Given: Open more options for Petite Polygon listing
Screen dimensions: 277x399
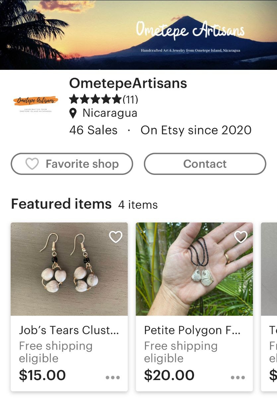Looking at the screenshot, I should coord(238,377).
